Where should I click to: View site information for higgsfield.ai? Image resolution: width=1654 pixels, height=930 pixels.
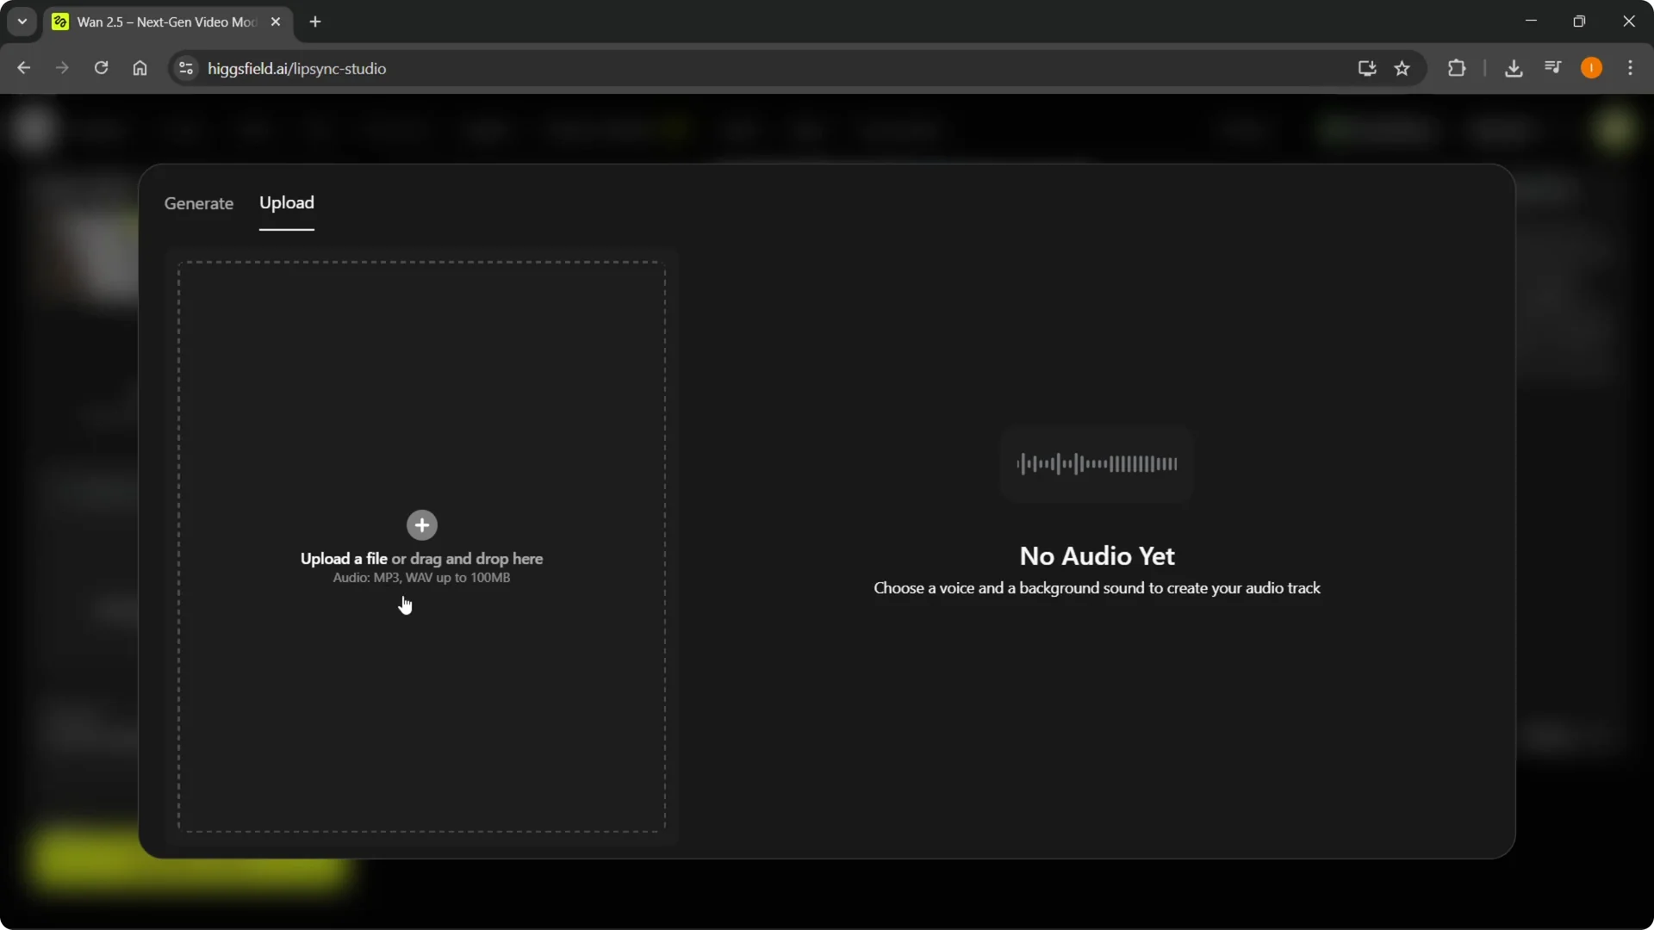185,68
